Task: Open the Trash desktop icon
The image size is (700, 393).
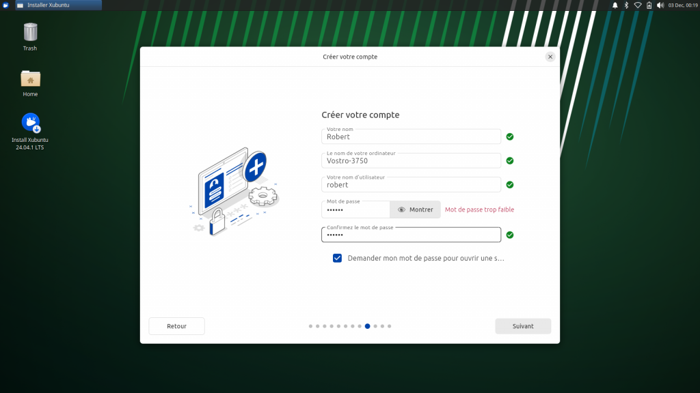Action: click(x=30, y=33)
